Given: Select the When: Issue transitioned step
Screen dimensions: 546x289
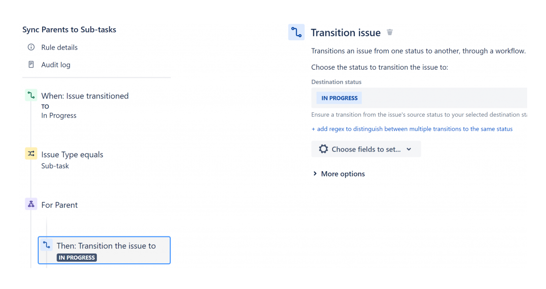Looking at the screenshot, I should click(84, 95).
